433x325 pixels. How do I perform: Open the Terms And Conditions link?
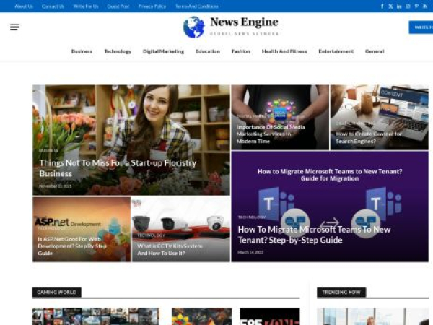(197, 6)
